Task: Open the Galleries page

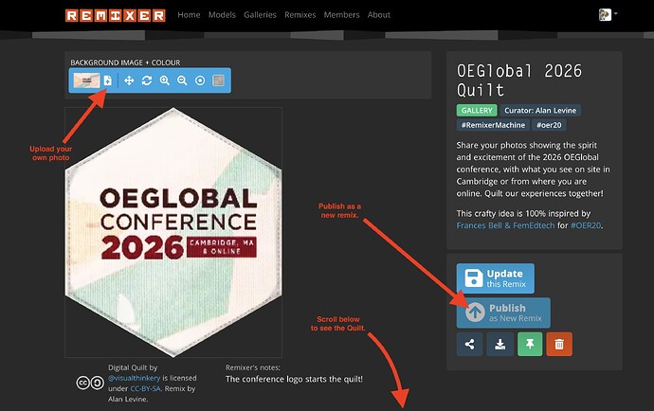Action: pos(260,15)
